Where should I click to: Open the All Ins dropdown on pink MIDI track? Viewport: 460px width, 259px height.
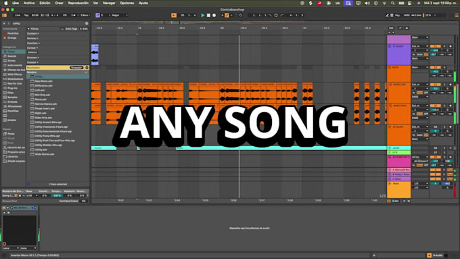[420, 157]
